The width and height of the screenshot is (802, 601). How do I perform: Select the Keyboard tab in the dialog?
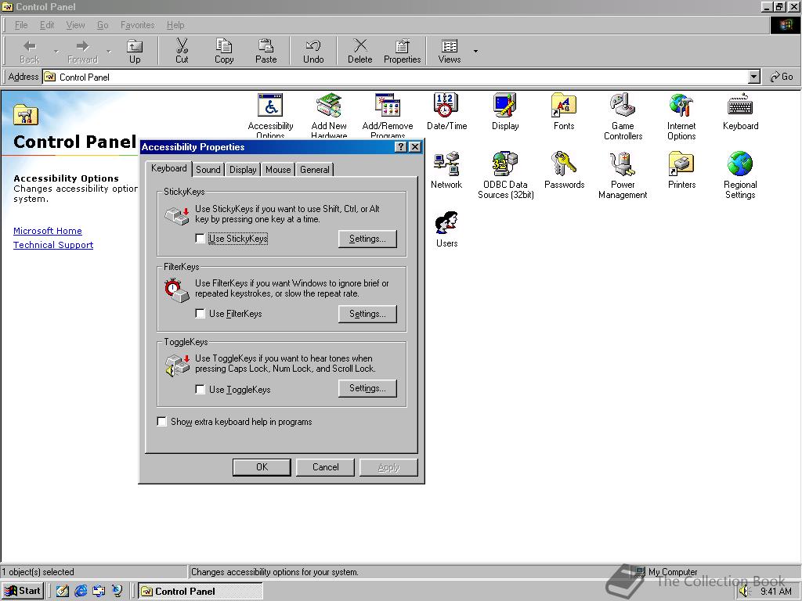pos(169,168)
